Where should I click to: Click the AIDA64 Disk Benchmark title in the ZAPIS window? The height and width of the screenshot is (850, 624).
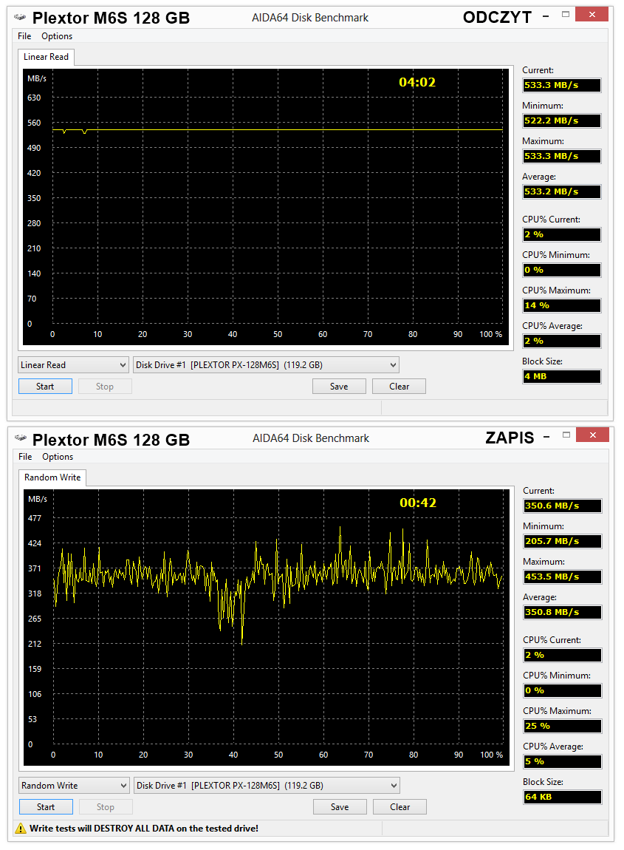pyautogui.click(x=311, y=438)
